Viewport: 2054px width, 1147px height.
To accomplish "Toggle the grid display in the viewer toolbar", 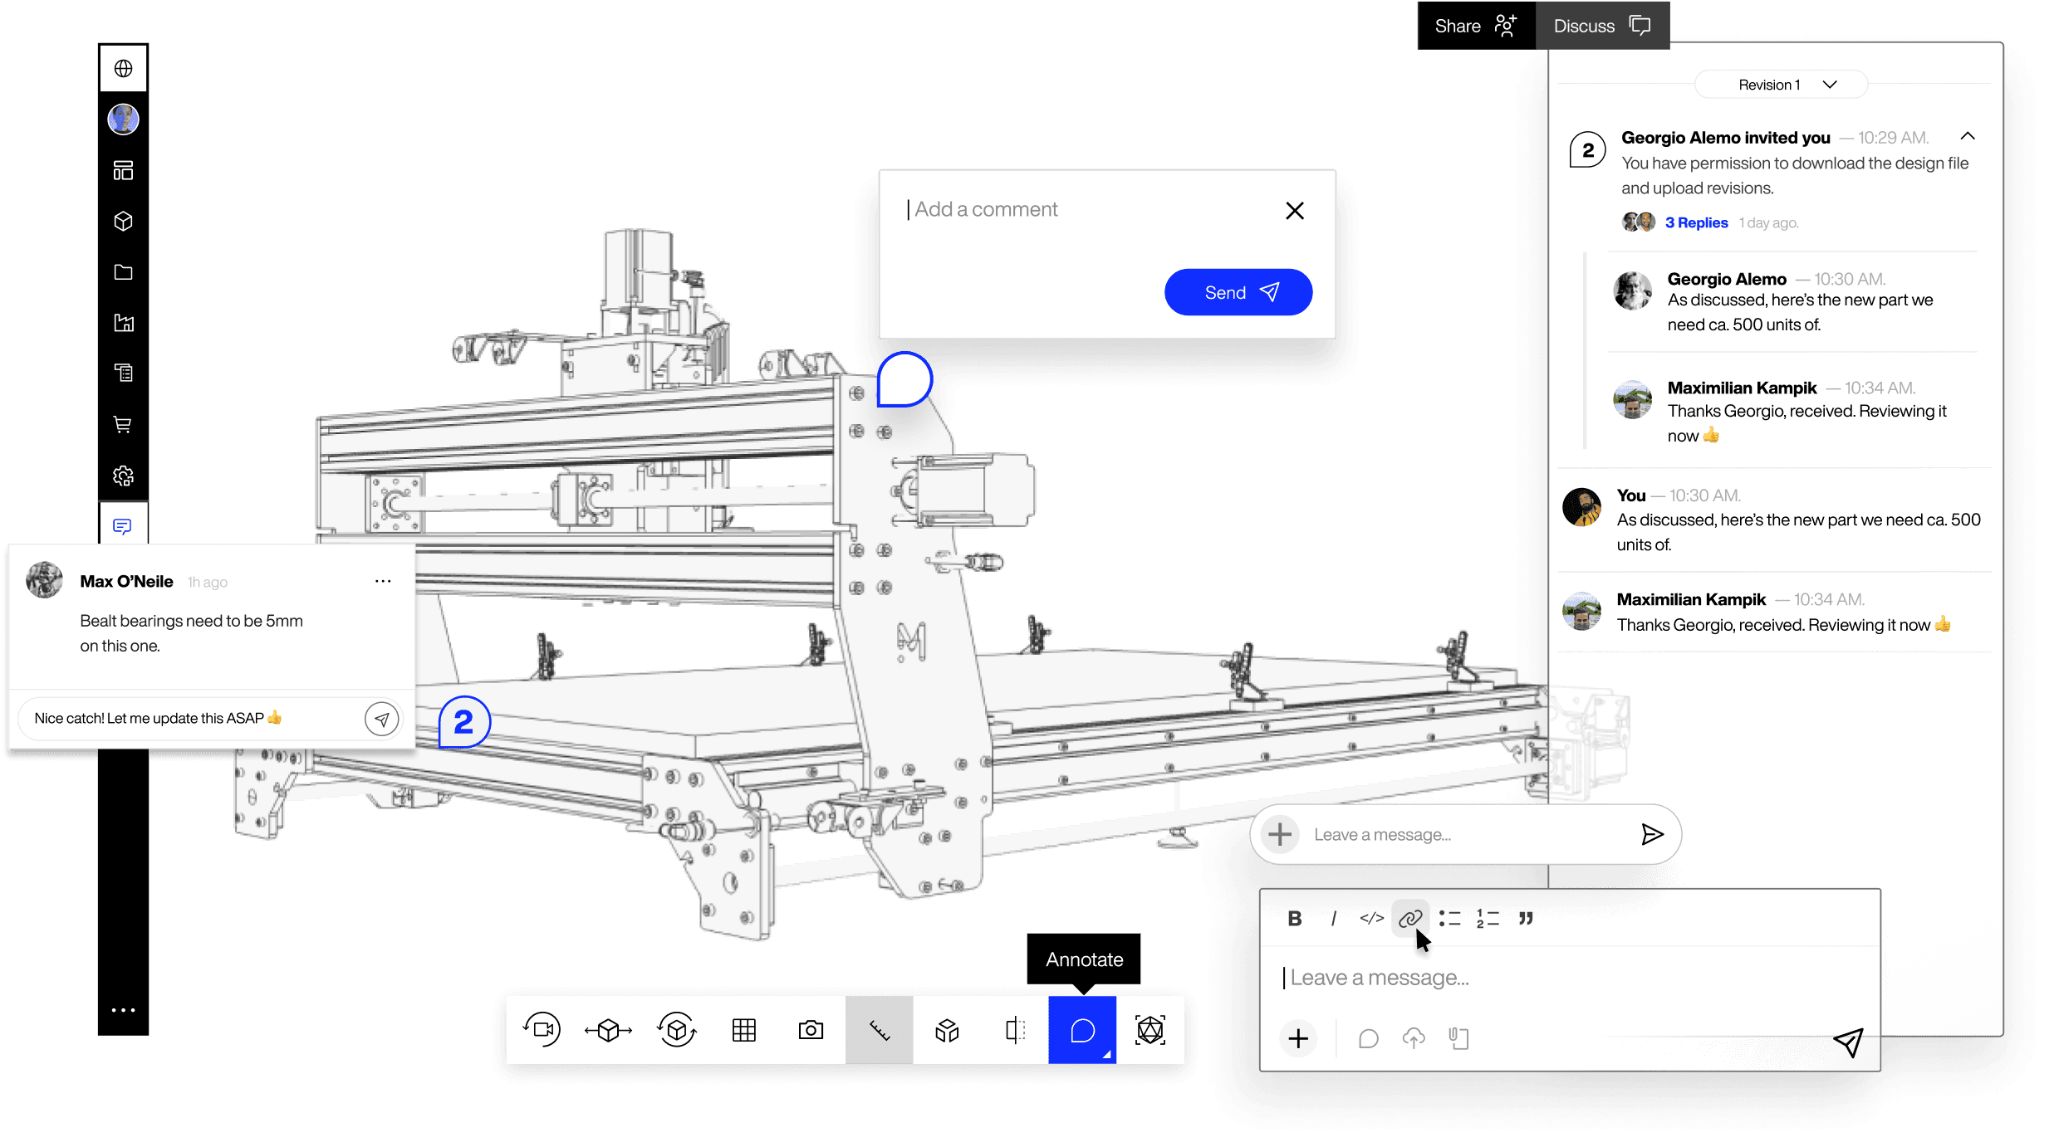I will [743, 1030].
